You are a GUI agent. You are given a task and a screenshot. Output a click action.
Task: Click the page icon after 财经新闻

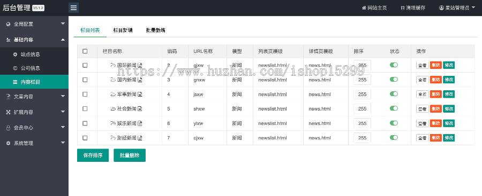pos(140,138)
